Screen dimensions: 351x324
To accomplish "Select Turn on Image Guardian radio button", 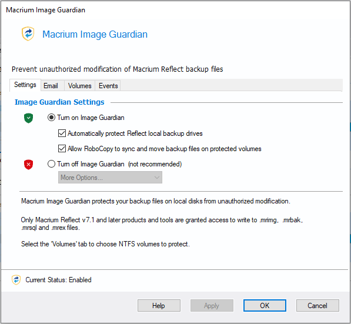I will (51, 118).
